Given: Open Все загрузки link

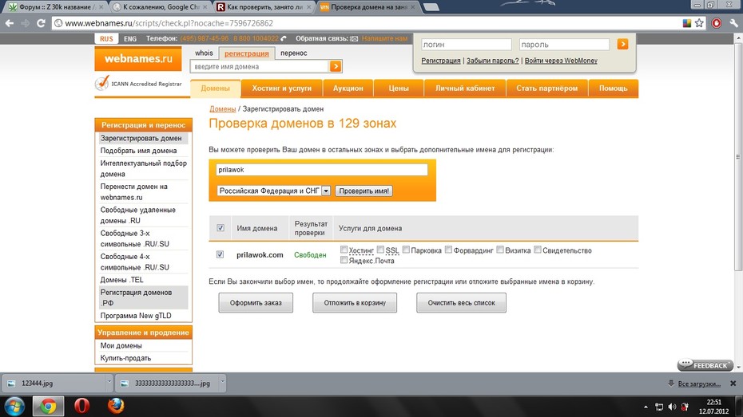Looking at the screenshot, I should 699,384.
